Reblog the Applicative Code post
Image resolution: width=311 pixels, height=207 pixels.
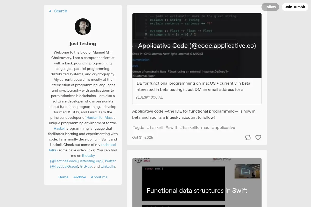pos(248,137)
